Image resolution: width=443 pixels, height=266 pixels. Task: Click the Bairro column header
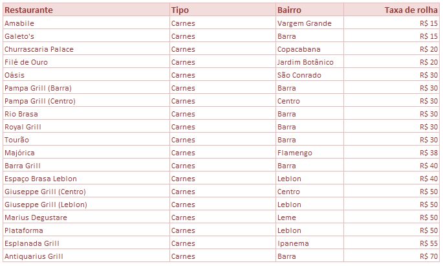click(x=310, y=10)
